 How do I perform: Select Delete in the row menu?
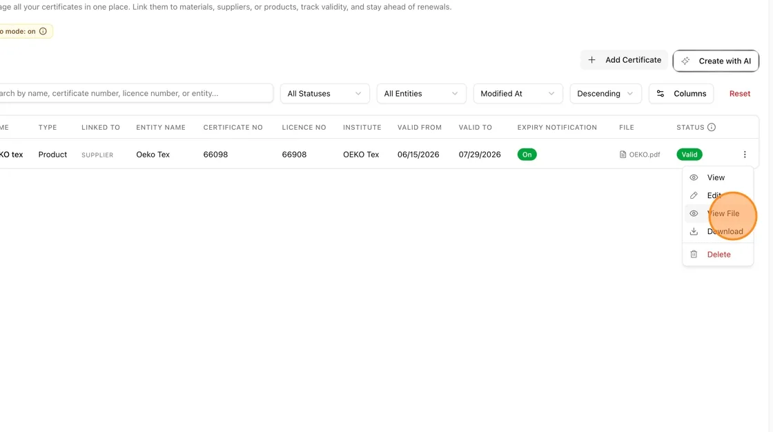[718, 255]
